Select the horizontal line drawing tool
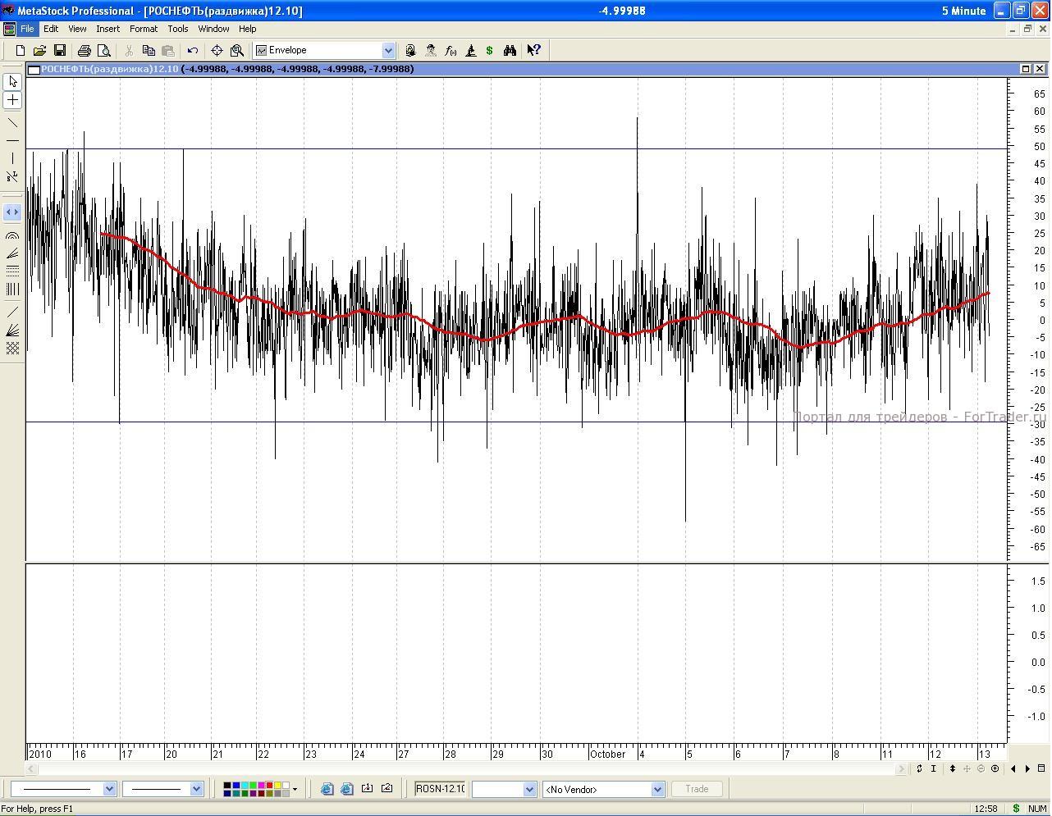The image size is (1052, 816). [12, 141]
